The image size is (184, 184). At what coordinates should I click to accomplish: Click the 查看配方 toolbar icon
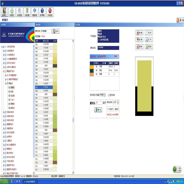point(4,12)
